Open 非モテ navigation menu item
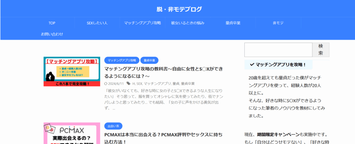Screen dimensions: 355x144 click(278, 23)
